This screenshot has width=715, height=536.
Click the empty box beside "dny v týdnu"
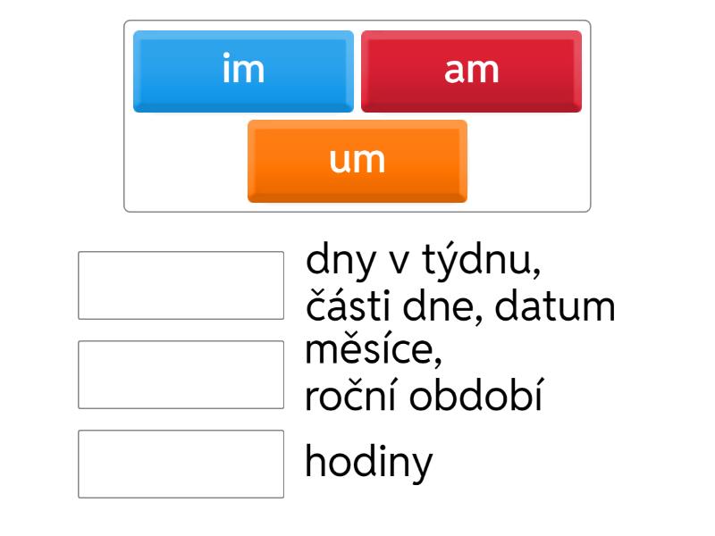point(181,285)
